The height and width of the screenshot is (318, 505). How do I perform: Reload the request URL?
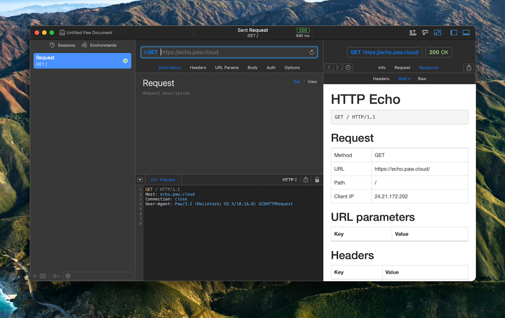point(311,52)
